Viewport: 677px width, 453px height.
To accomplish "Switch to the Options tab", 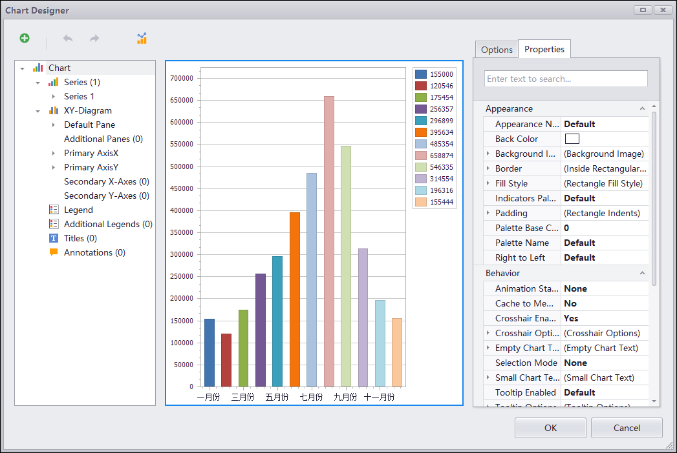I will (497, 50).
